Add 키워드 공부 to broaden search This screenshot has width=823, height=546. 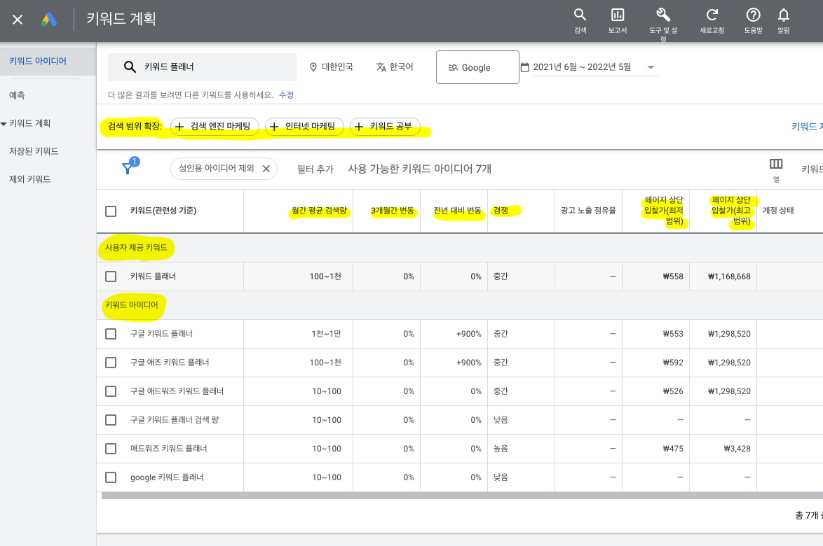(x=386, y=126)
